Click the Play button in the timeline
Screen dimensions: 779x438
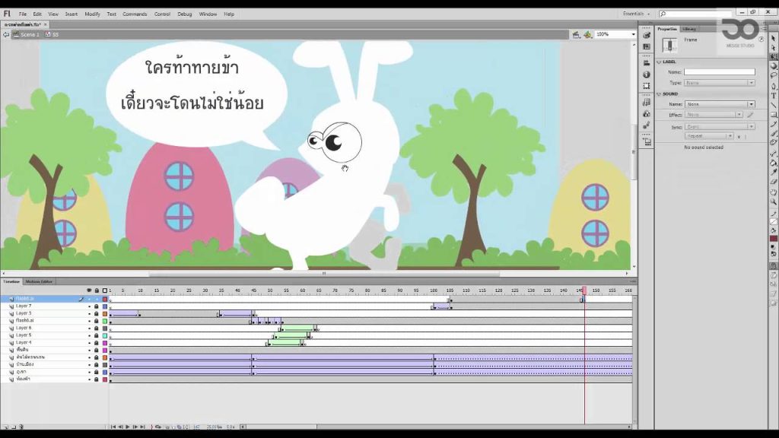pyautogui.click(x=128, y=427)
